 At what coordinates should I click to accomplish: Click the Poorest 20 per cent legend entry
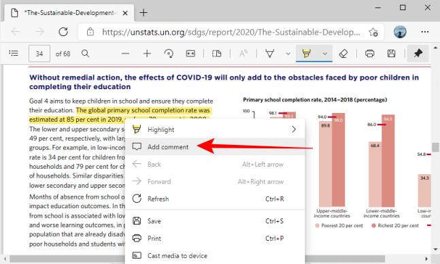point(339,225)
